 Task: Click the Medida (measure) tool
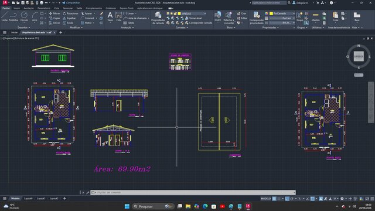click(x=315, y=16)
